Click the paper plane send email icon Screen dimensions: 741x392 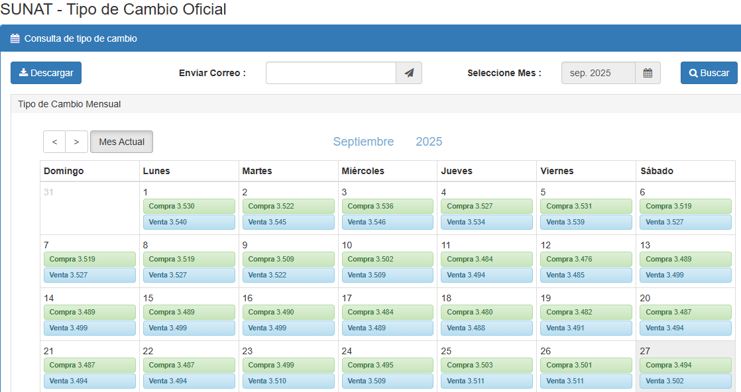tap(409, 73)
